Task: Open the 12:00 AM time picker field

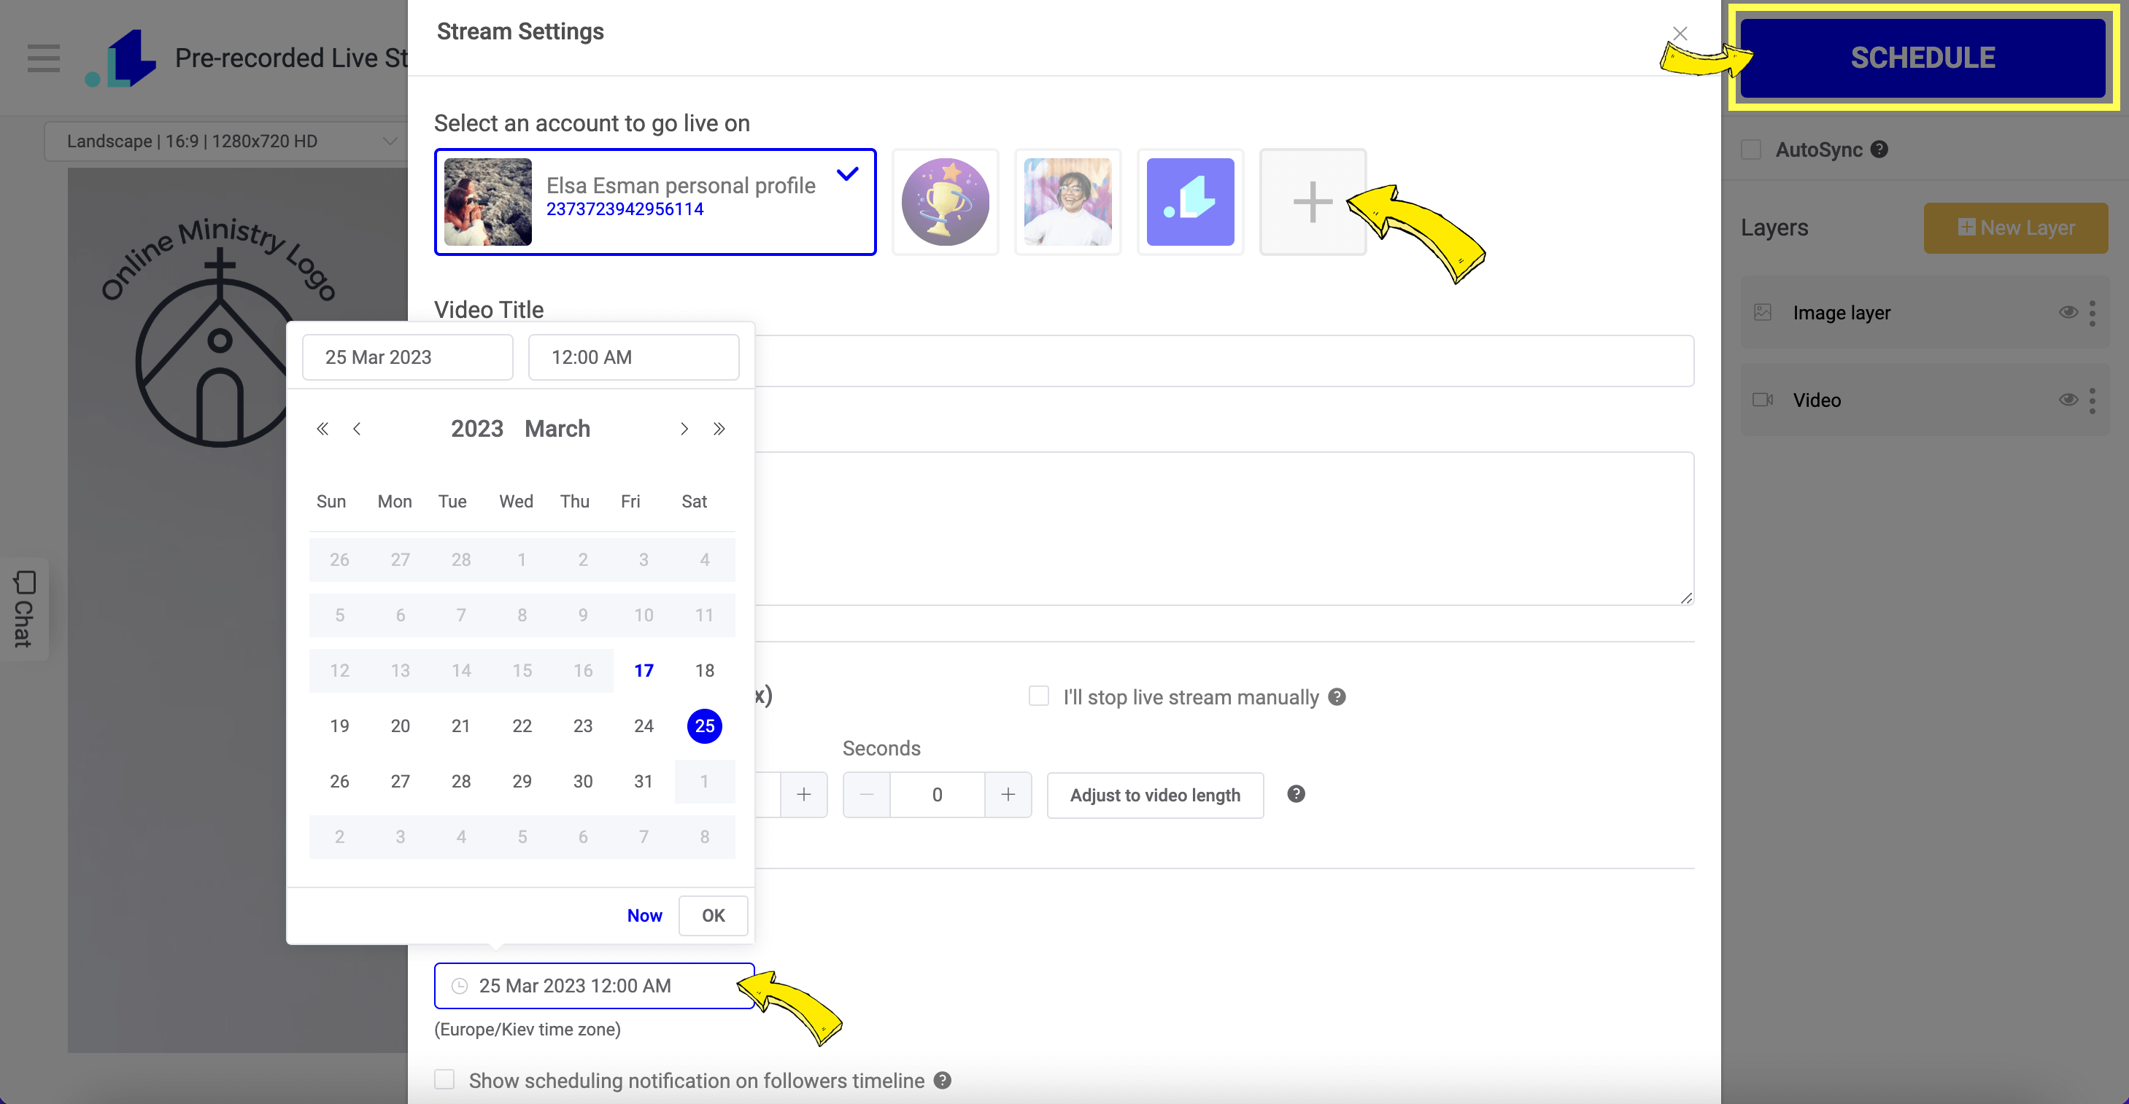Action: coord(633,357)
